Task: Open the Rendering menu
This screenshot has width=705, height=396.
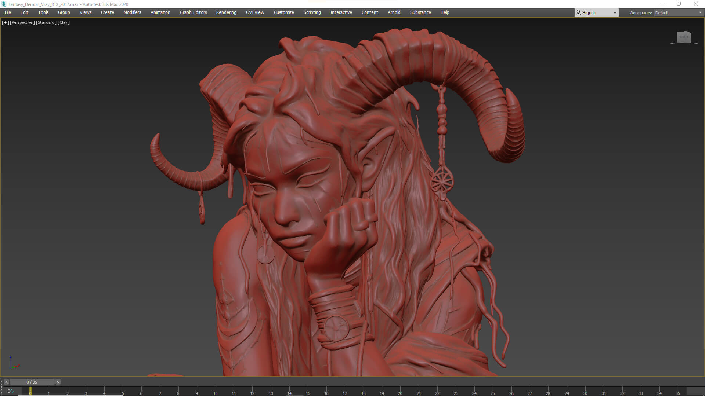Action: pos(226,12)
